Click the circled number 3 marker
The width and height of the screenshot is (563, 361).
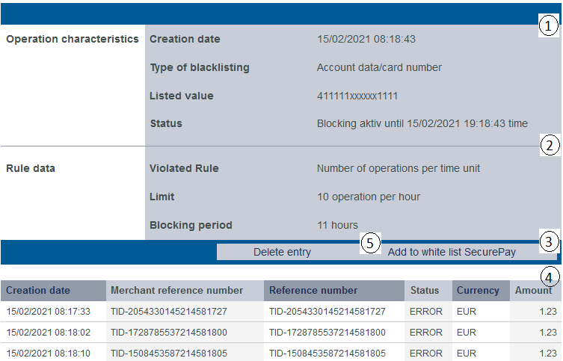(x=550, y=241)
